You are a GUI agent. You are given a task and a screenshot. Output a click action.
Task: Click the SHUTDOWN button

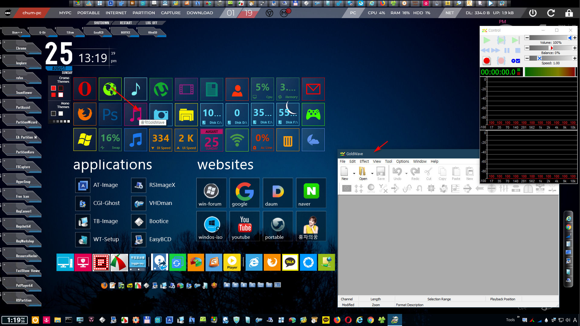pos(101,23)
